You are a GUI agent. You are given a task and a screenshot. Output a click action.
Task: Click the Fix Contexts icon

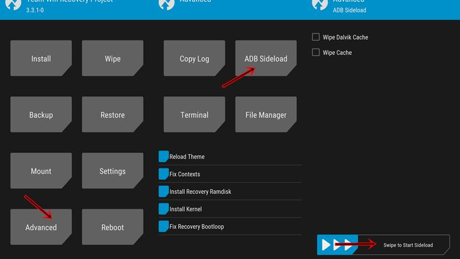pyautogui.click(x=163, y=174)
